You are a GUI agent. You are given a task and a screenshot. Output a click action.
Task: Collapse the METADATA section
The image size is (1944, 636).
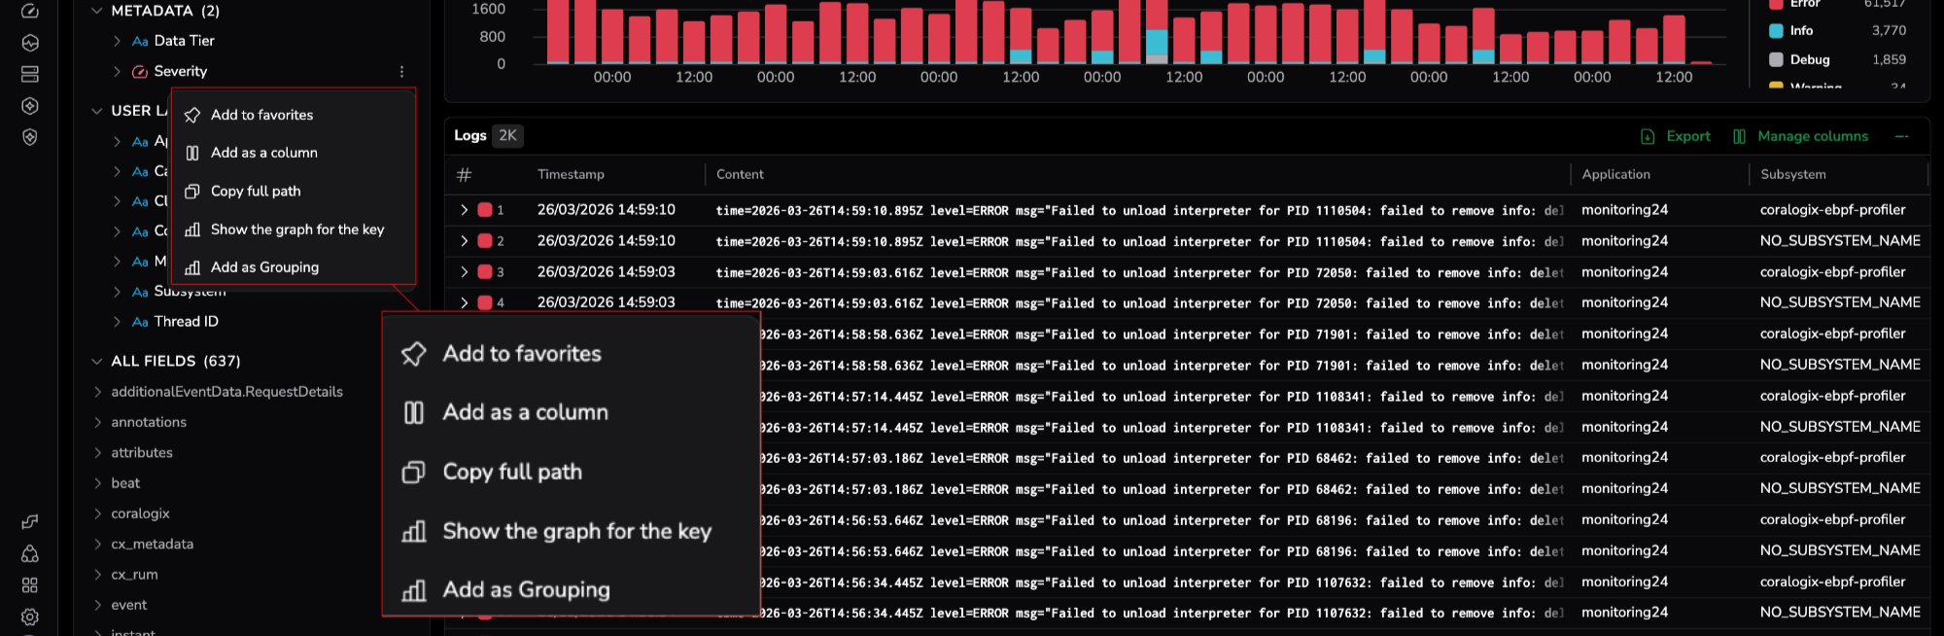coord(97,11)
